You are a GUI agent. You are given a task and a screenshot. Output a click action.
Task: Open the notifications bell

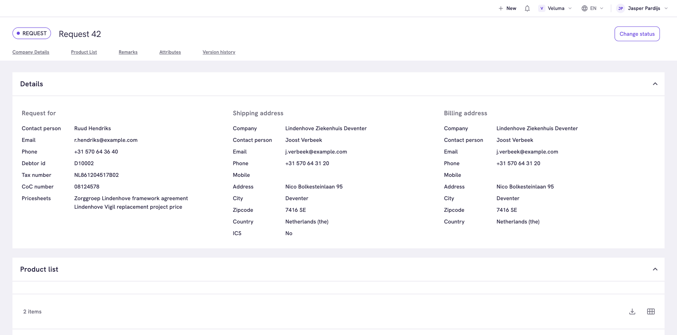527,8
